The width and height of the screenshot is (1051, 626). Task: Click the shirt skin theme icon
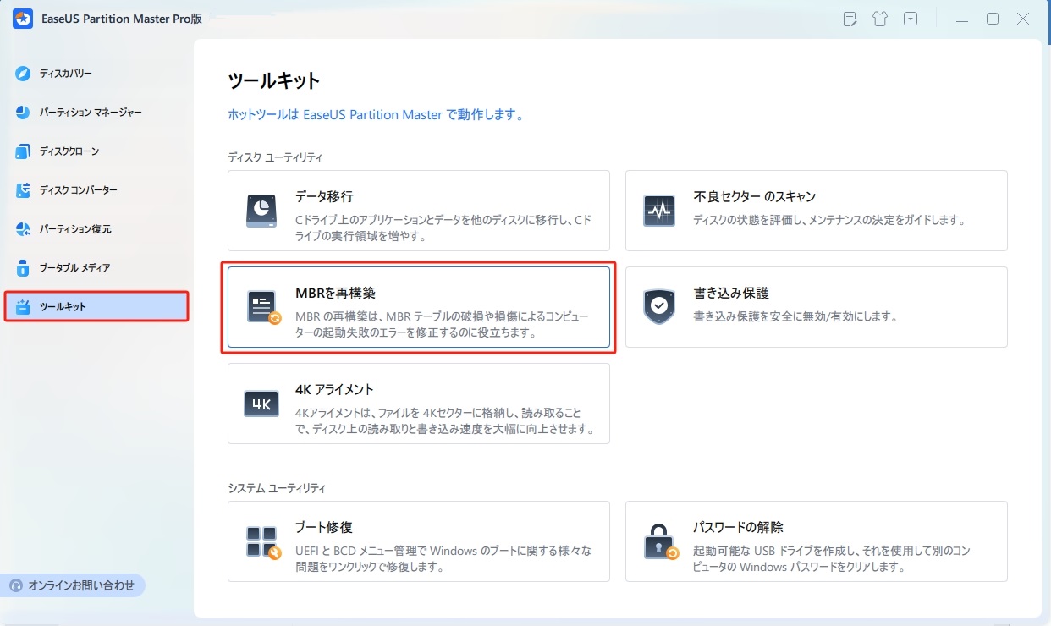(880, 19)
